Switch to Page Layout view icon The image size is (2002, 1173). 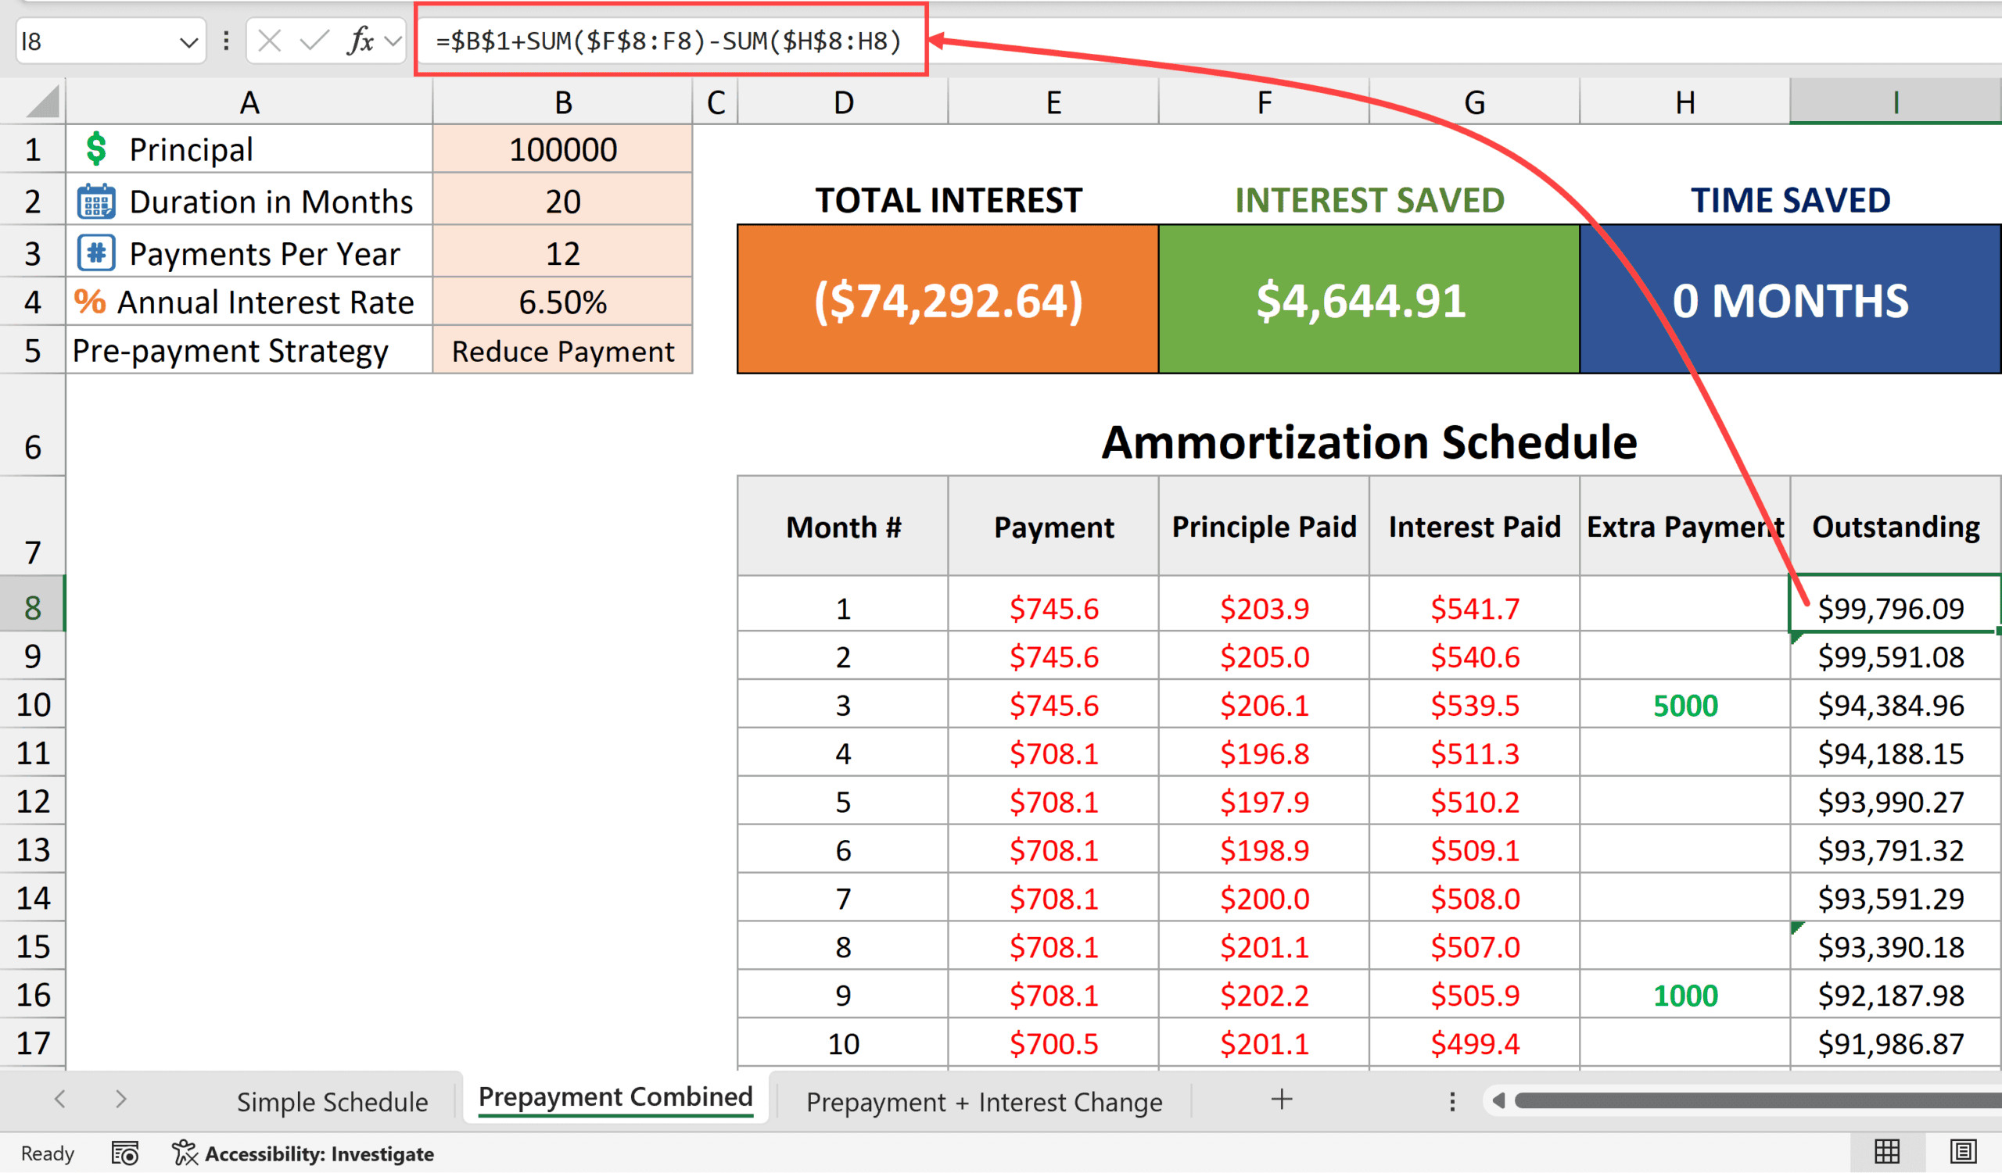tap(1963, 1152)
